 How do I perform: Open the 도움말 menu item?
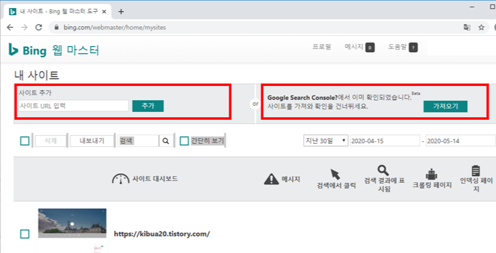pyautogui.click(x=397, y=47)
